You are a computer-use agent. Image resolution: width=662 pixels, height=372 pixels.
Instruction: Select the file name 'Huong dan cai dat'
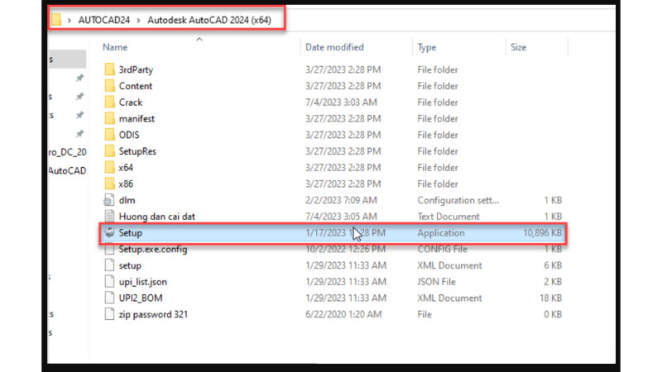(x=156, y=217)
